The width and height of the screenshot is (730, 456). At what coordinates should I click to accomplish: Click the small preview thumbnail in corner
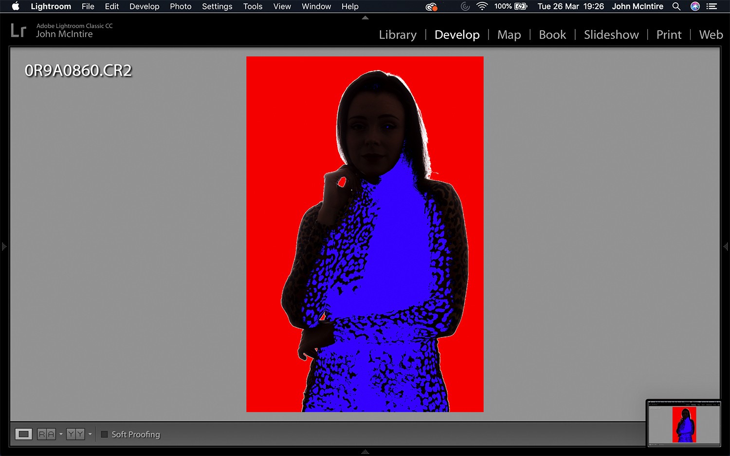tap(684, 424)
